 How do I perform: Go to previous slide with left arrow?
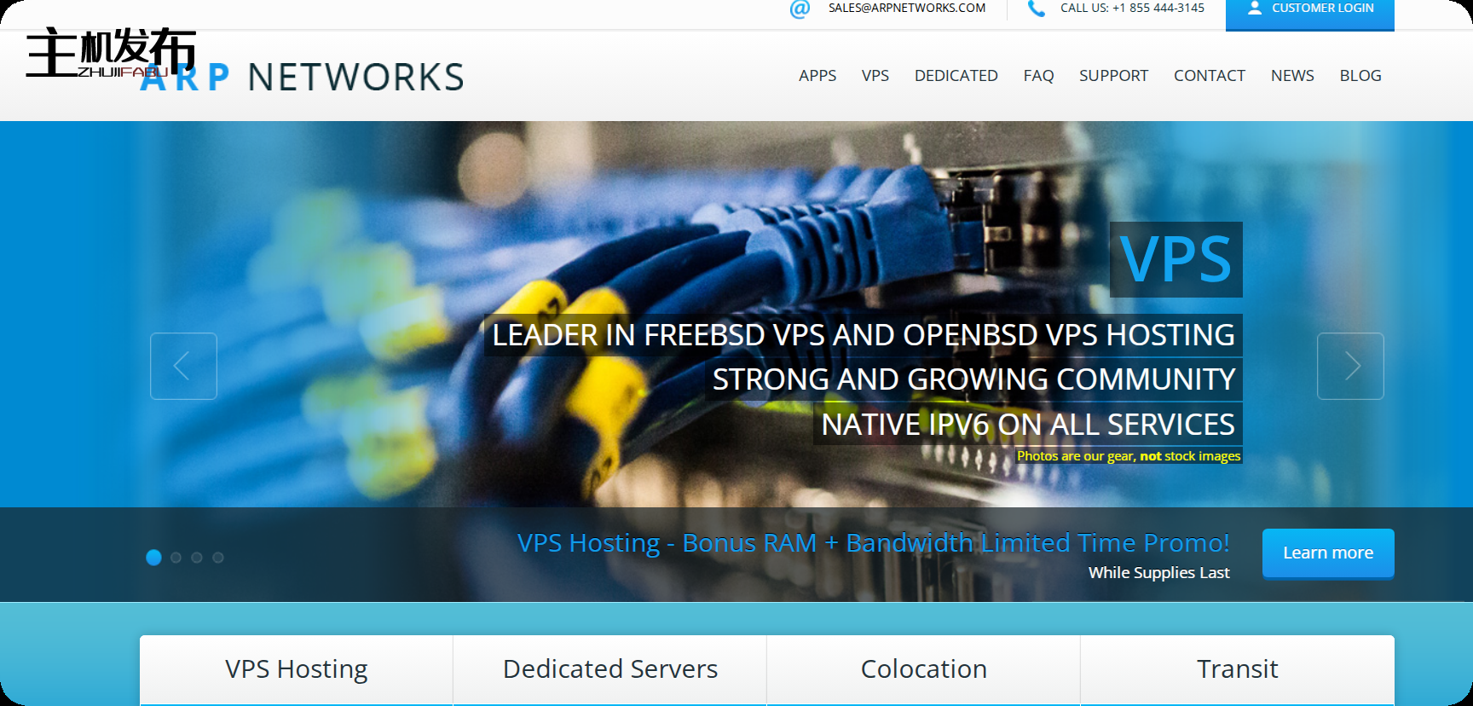tap(183, 367)
